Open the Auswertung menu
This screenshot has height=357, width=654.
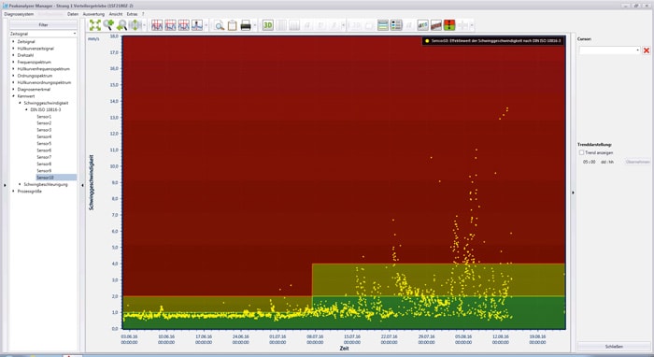tap(93, 14)
